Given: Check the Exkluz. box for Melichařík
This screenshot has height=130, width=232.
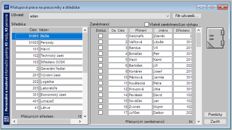Looking at the screenshot, I should click(x=101, y=36).
